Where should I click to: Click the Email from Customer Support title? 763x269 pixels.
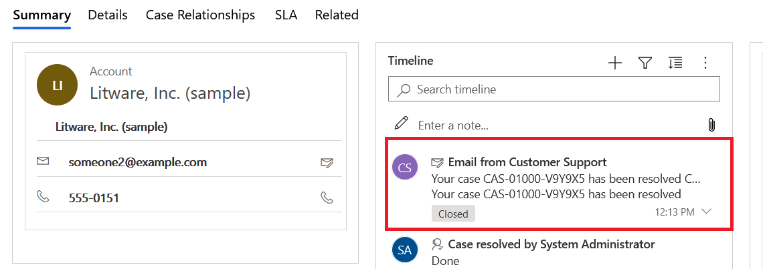click(527, 162)
